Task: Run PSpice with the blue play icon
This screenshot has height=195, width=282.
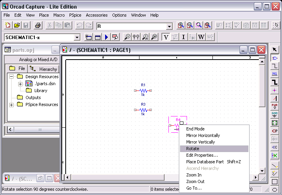Action: [107, 37]
